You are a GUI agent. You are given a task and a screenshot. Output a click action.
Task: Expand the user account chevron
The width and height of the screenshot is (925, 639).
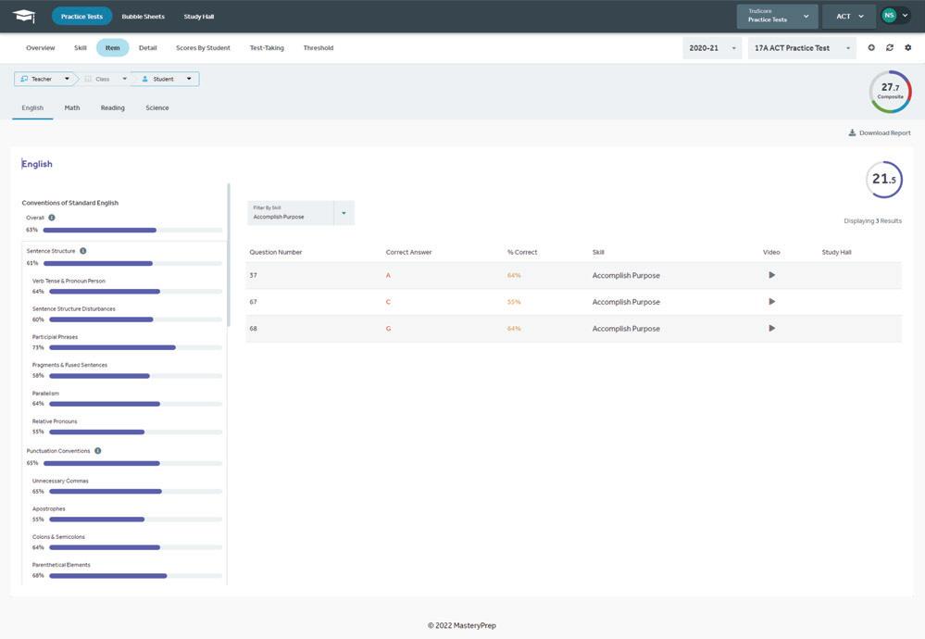[x=905, y=16]
